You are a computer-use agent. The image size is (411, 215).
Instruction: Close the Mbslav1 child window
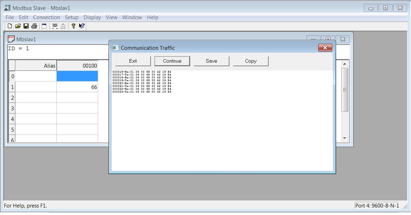pos(342,39)
